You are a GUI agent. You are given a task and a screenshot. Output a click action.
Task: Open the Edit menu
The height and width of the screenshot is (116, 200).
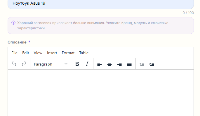26,53
